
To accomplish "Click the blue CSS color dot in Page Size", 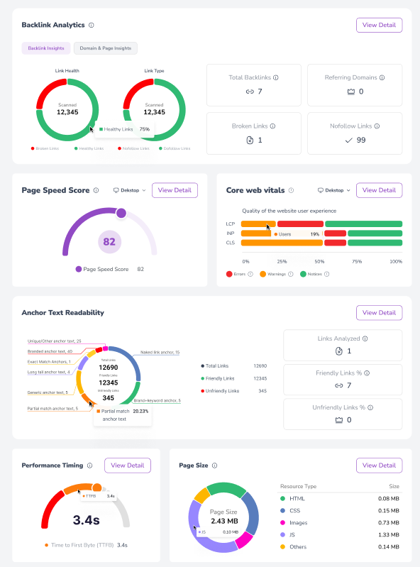I will [x=282, y=511].
